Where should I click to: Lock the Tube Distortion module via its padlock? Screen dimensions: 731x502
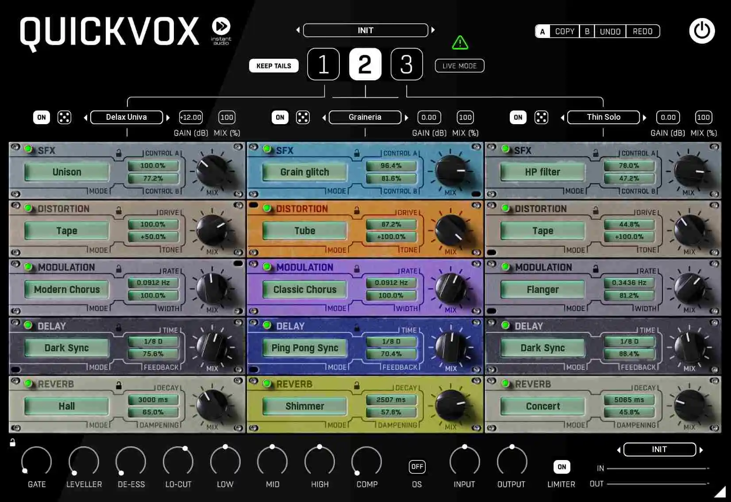pyautogui.click(x=358, y=210)
